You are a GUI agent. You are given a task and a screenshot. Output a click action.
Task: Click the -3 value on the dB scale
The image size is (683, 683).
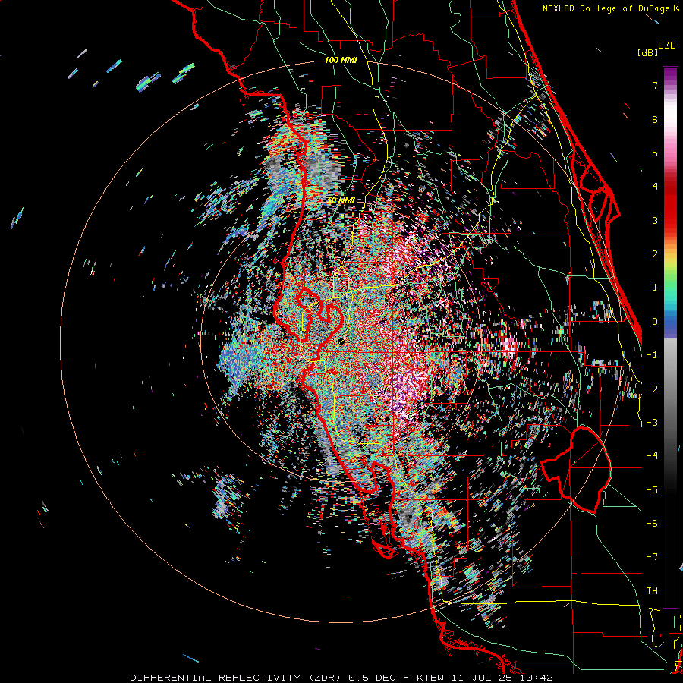(652, 423)
